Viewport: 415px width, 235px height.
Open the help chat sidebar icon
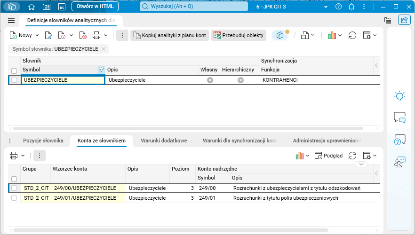tap(399, 140)
